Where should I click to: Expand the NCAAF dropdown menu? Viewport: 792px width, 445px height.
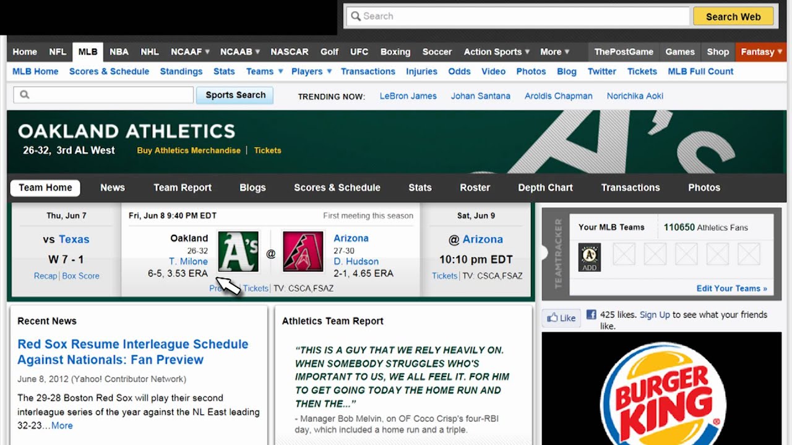207,52
